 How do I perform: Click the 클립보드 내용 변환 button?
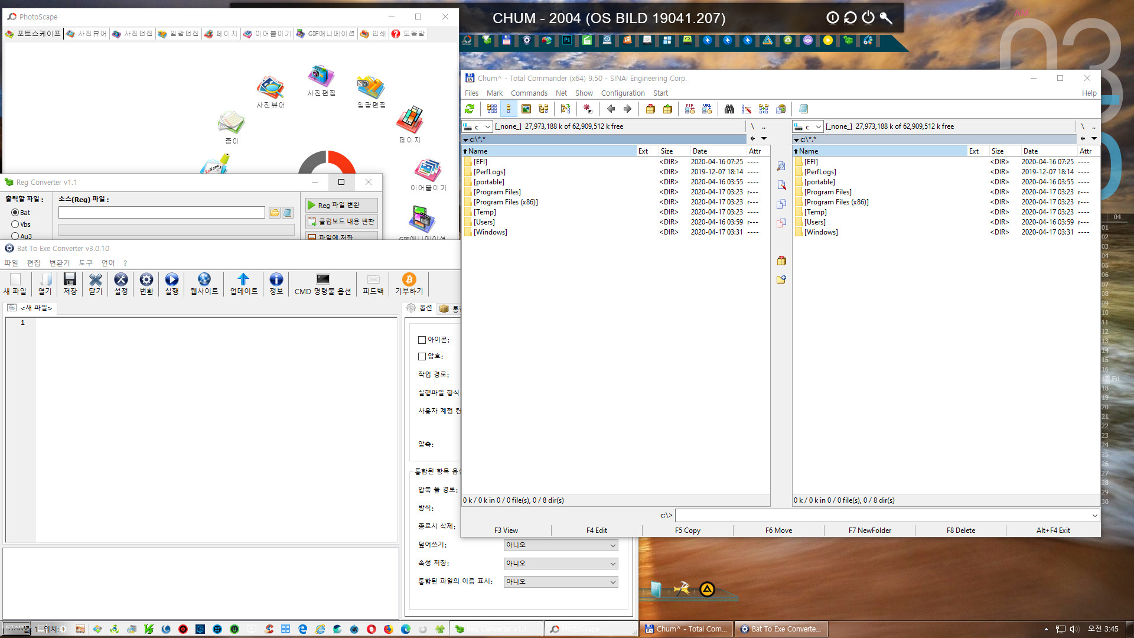341,222
